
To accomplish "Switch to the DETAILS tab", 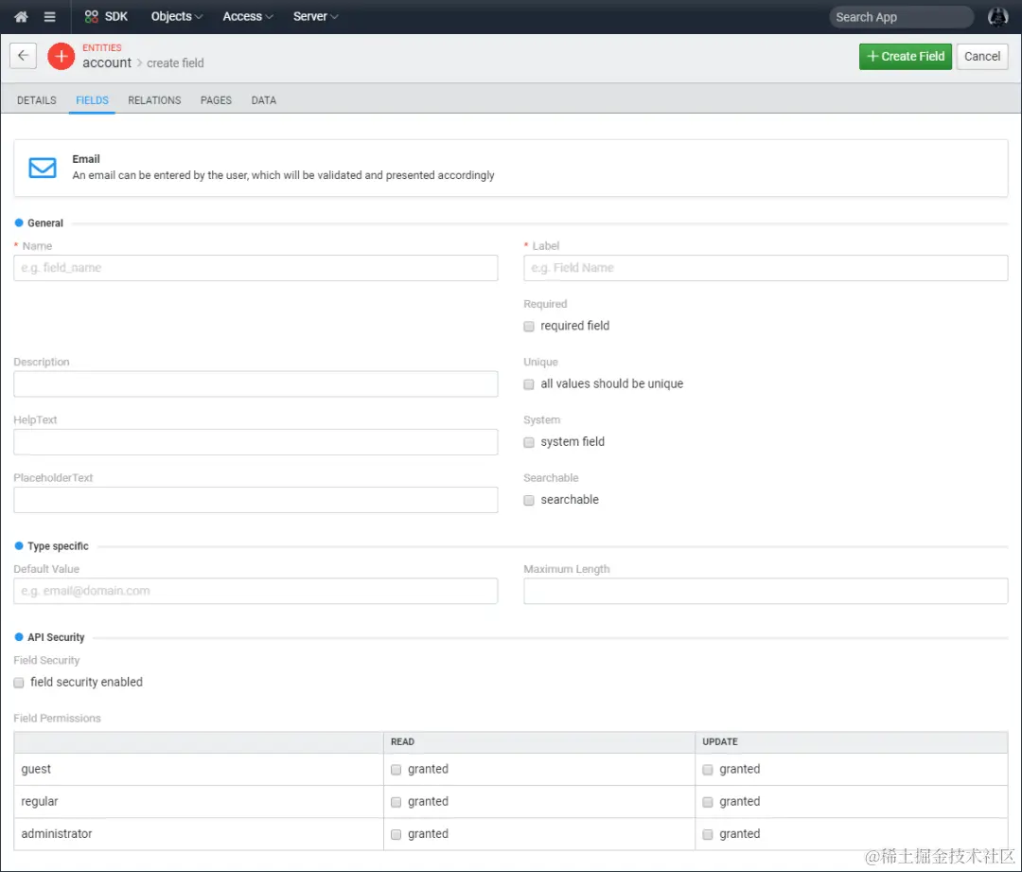I will coord(37,100).
